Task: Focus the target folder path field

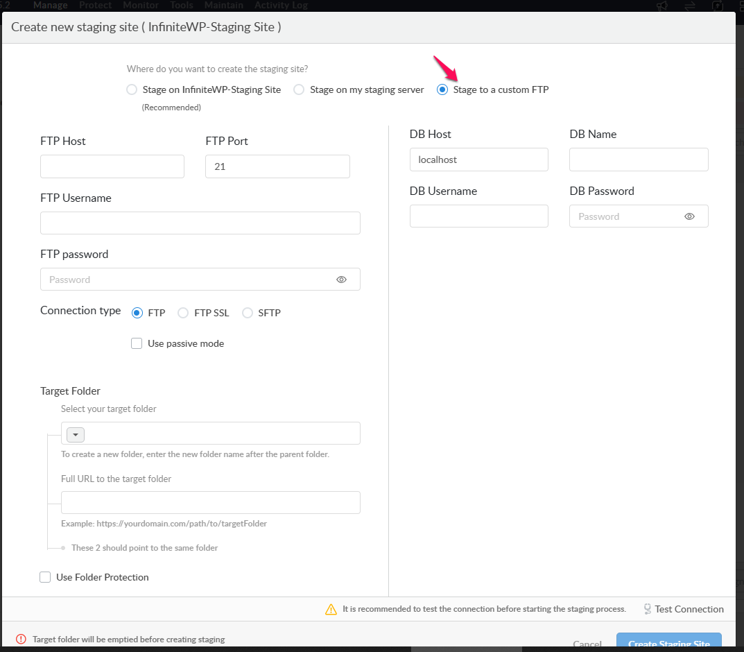Action: click(211, 434)
